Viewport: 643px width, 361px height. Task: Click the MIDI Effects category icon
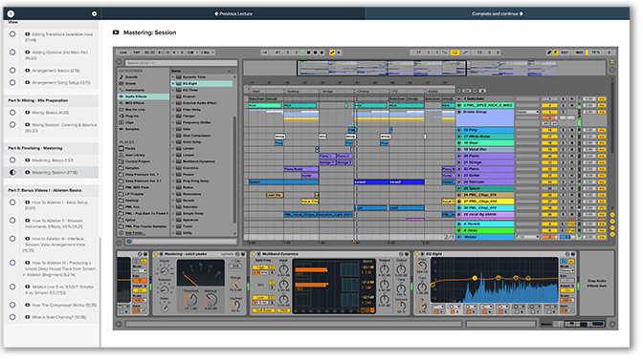(122, 103)
